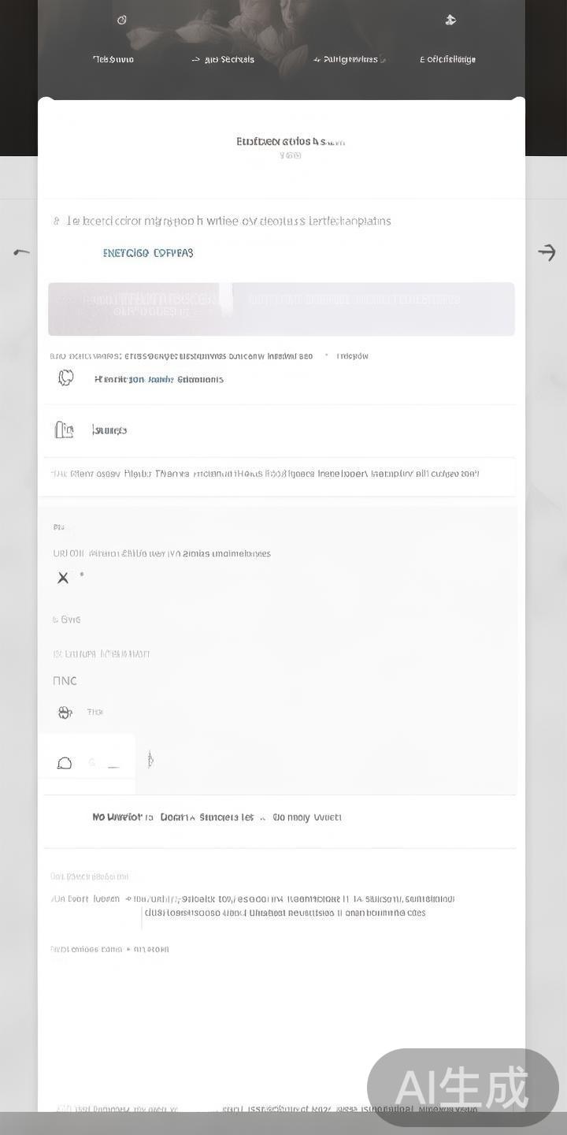Click the building icon in the list row
This screenshot has height=1135, width=567.
click(x=64, y=430)
